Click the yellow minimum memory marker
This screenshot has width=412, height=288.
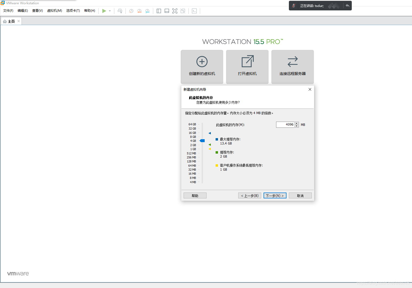point(210,149)
